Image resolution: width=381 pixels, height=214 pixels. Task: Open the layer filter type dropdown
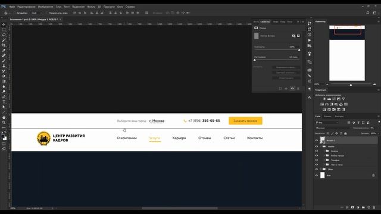point(327,122)
